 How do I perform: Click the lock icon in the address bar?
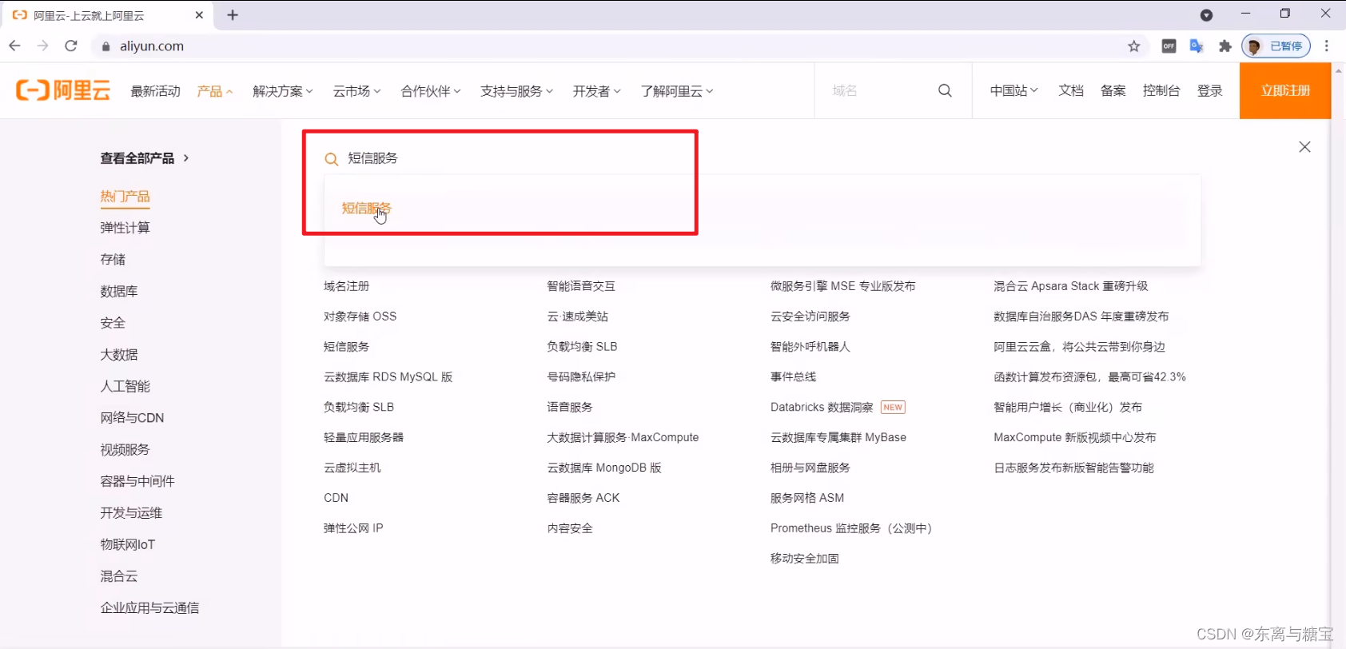click(106, 46)
